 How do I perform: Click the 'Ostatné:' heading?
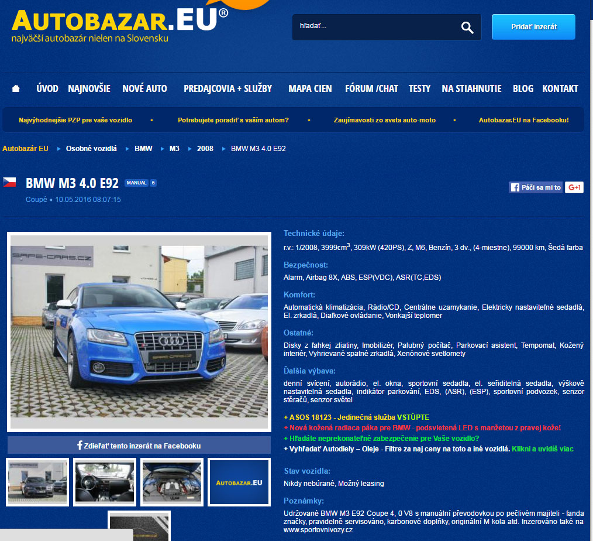(x=298, y=333)
